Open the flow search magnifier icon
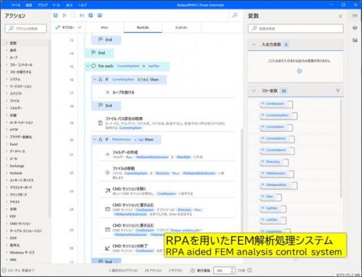Viewport: 362px width, 277px height. [235, 15]
